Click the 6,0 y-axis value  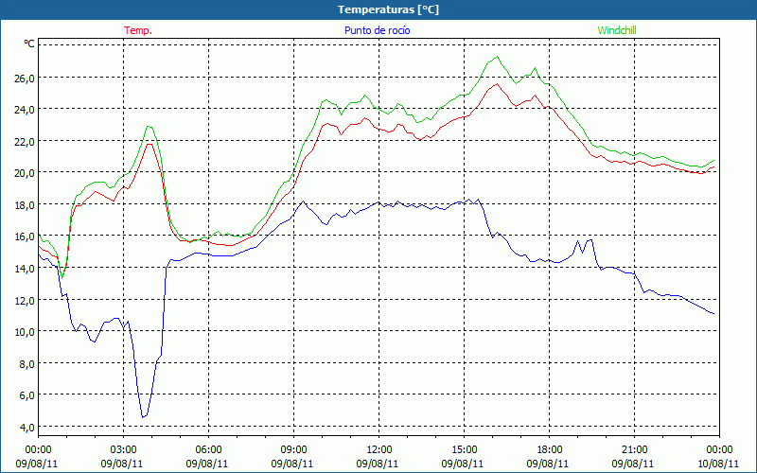pyautogui.click(x=26, y=395)
